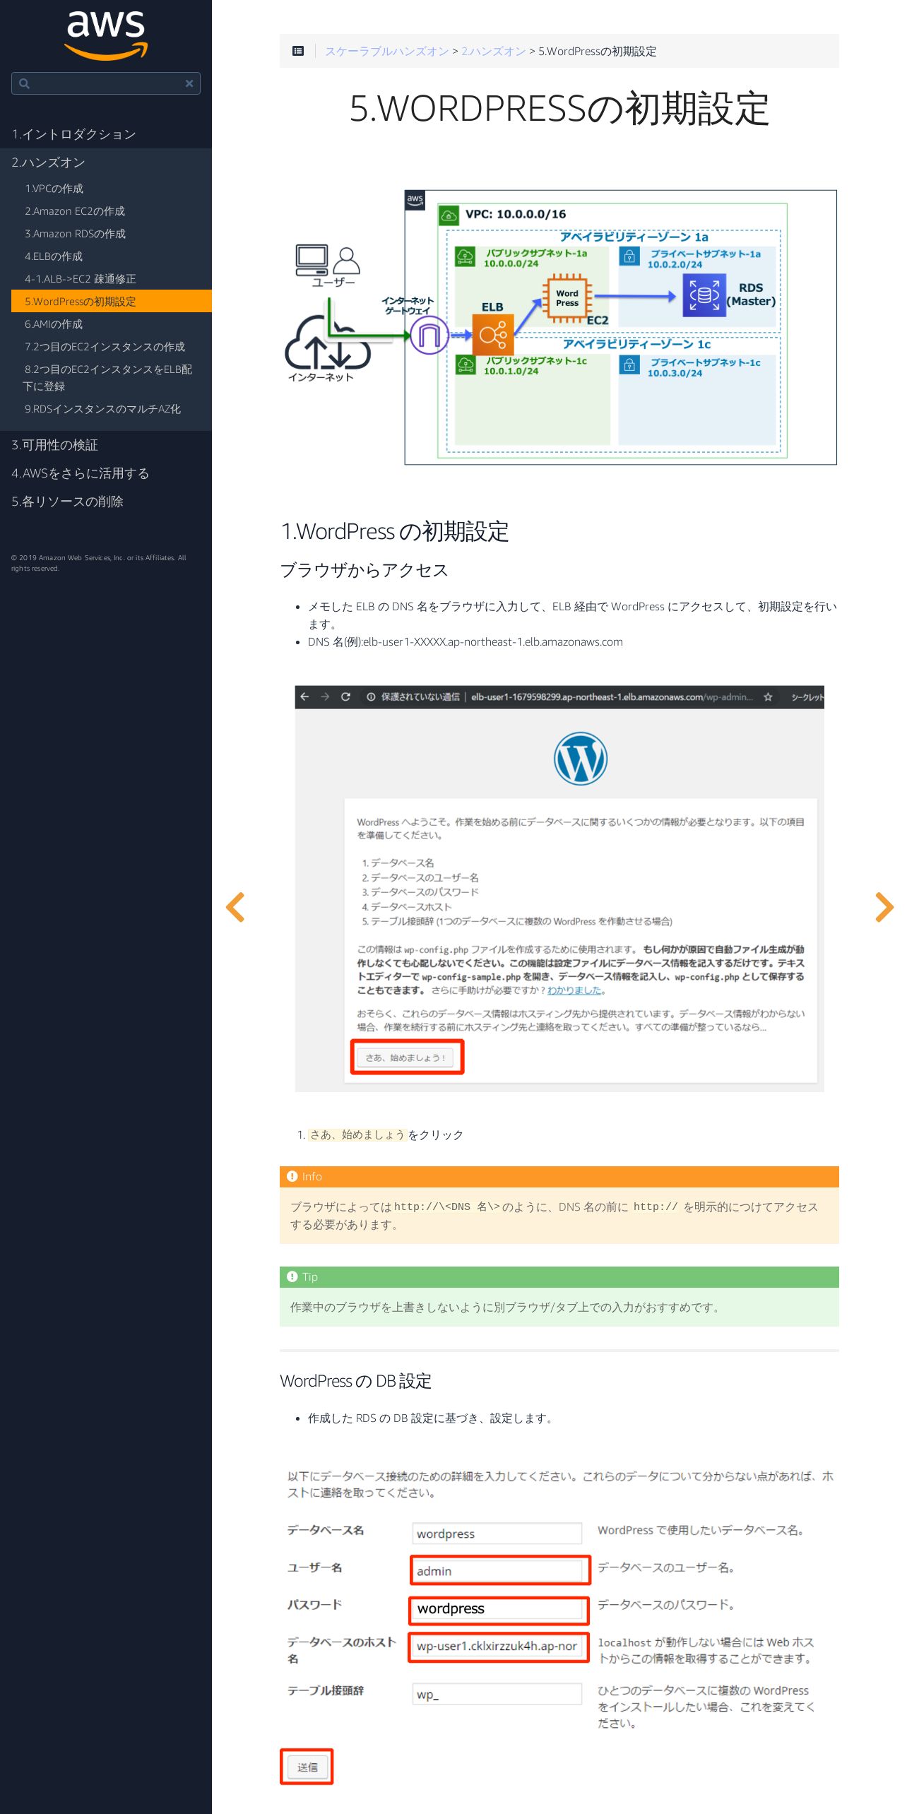The image size is (907, 1814).
Task: Click the copyright notice in sidebar
Action: point(99,563)
